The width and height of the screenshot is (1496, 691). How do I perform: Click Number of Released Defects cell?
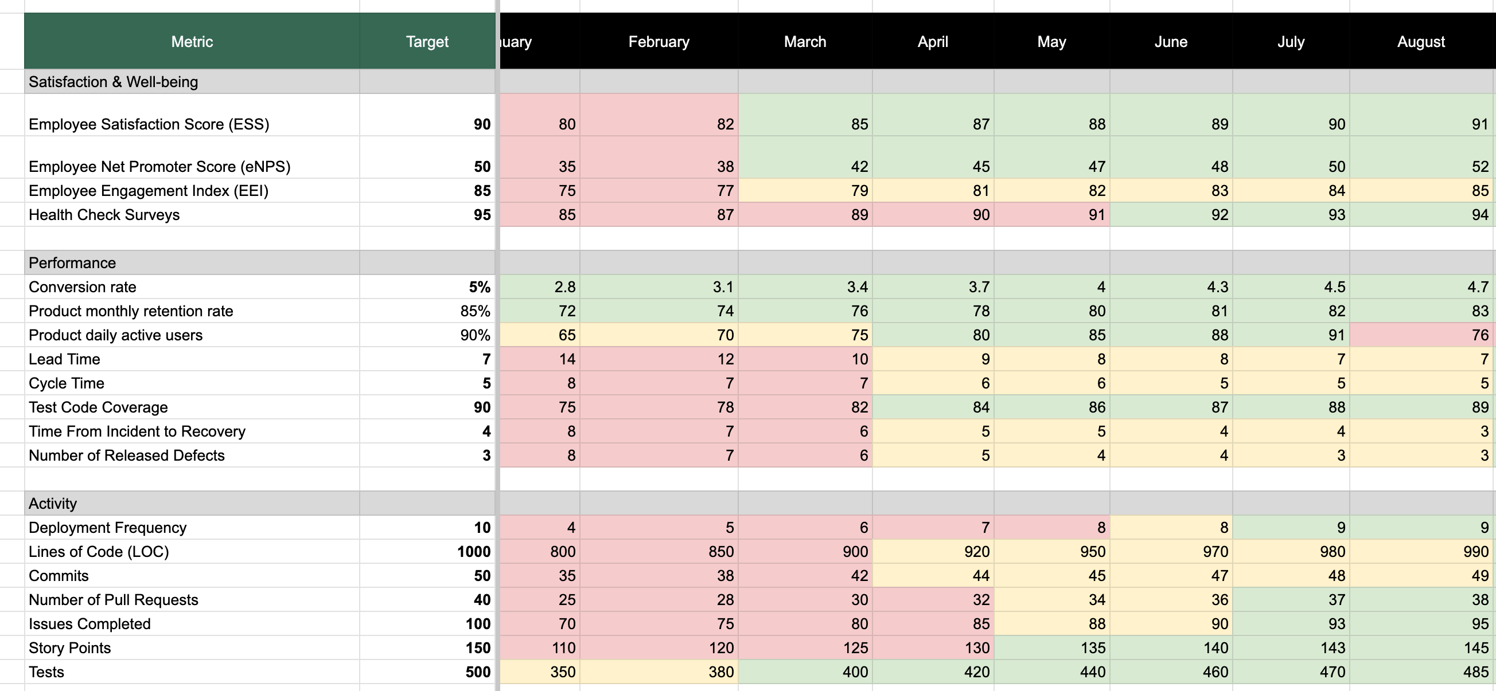coord(192,456)
